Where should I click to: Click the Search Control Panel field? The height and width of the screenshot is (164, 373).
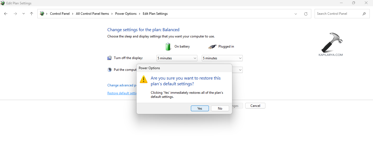[x=338, y=14]
